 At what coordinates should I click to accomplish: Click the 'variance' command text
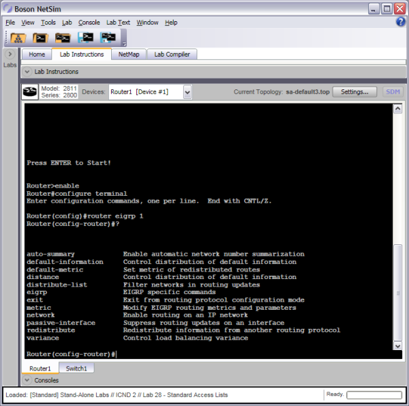pyautogui.click(x=42, y=338)
